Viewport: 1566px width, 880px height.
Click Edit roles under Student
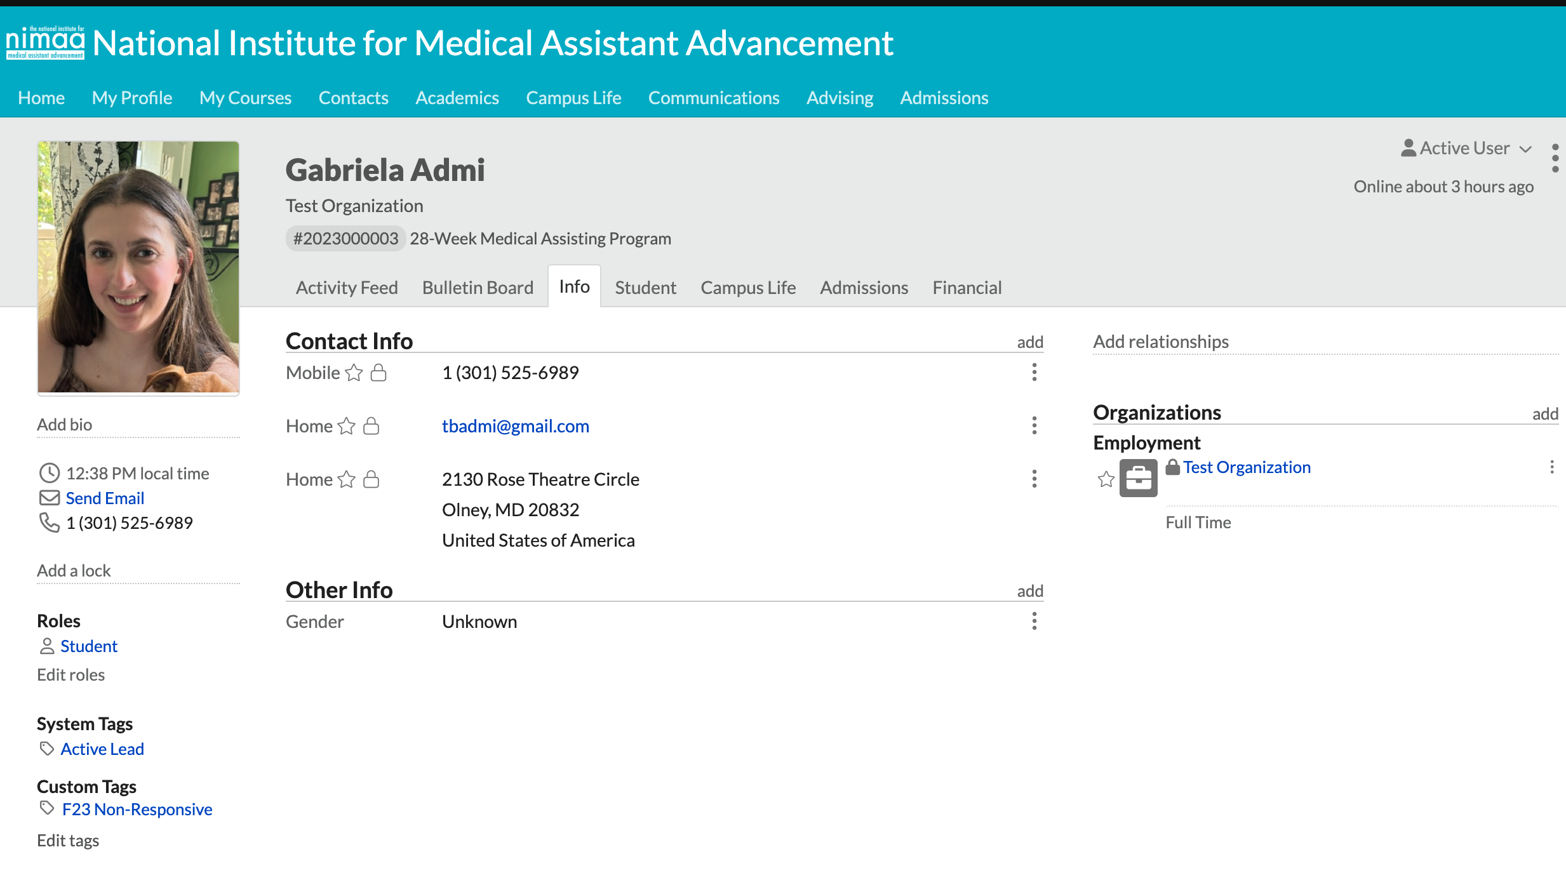pos(70,675)
